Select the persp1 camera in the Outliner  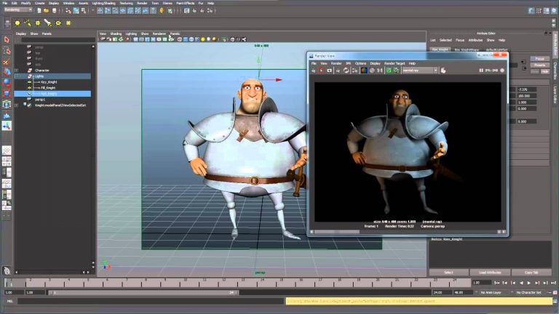(x=40, y=100)
